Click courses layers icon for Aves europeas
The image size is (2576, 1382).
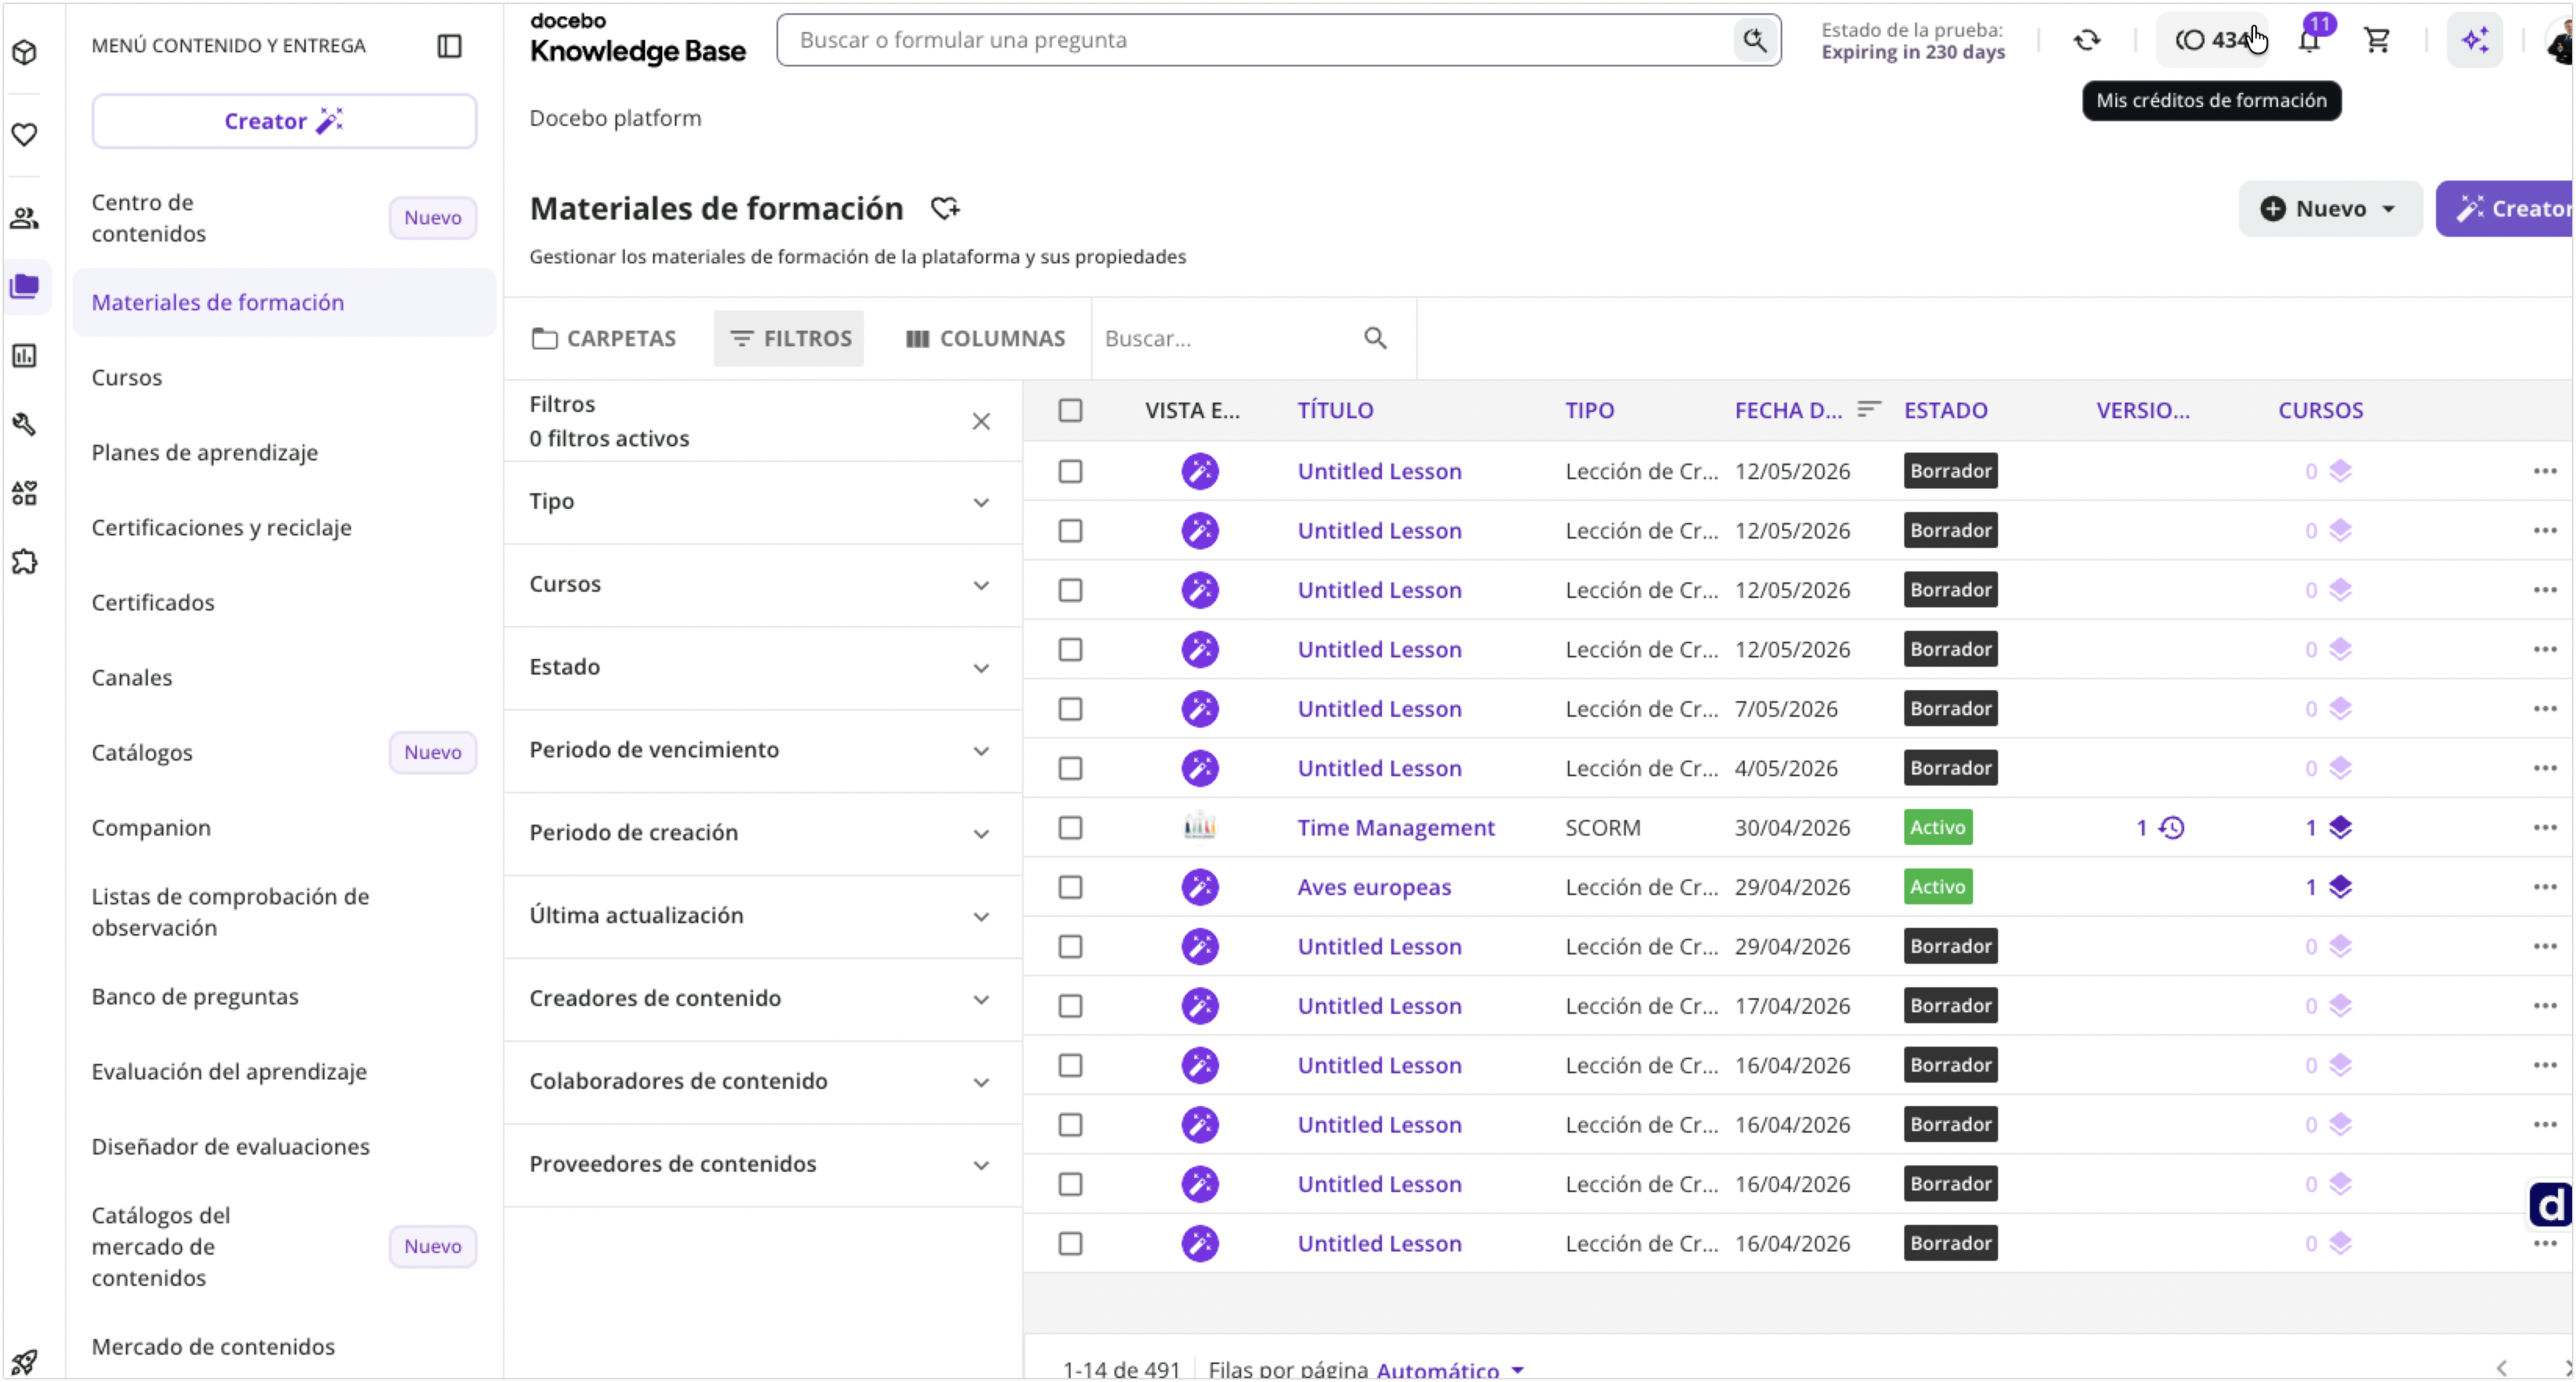pos(2340,887)
